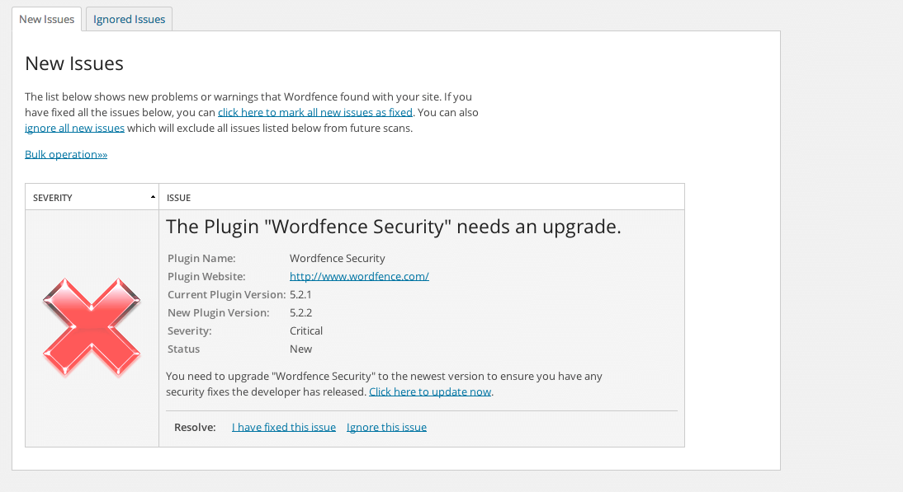Click the New Plugin Version 5.2.2 value
This screenshot has width=903, height=492.
(x=300, y=312)
